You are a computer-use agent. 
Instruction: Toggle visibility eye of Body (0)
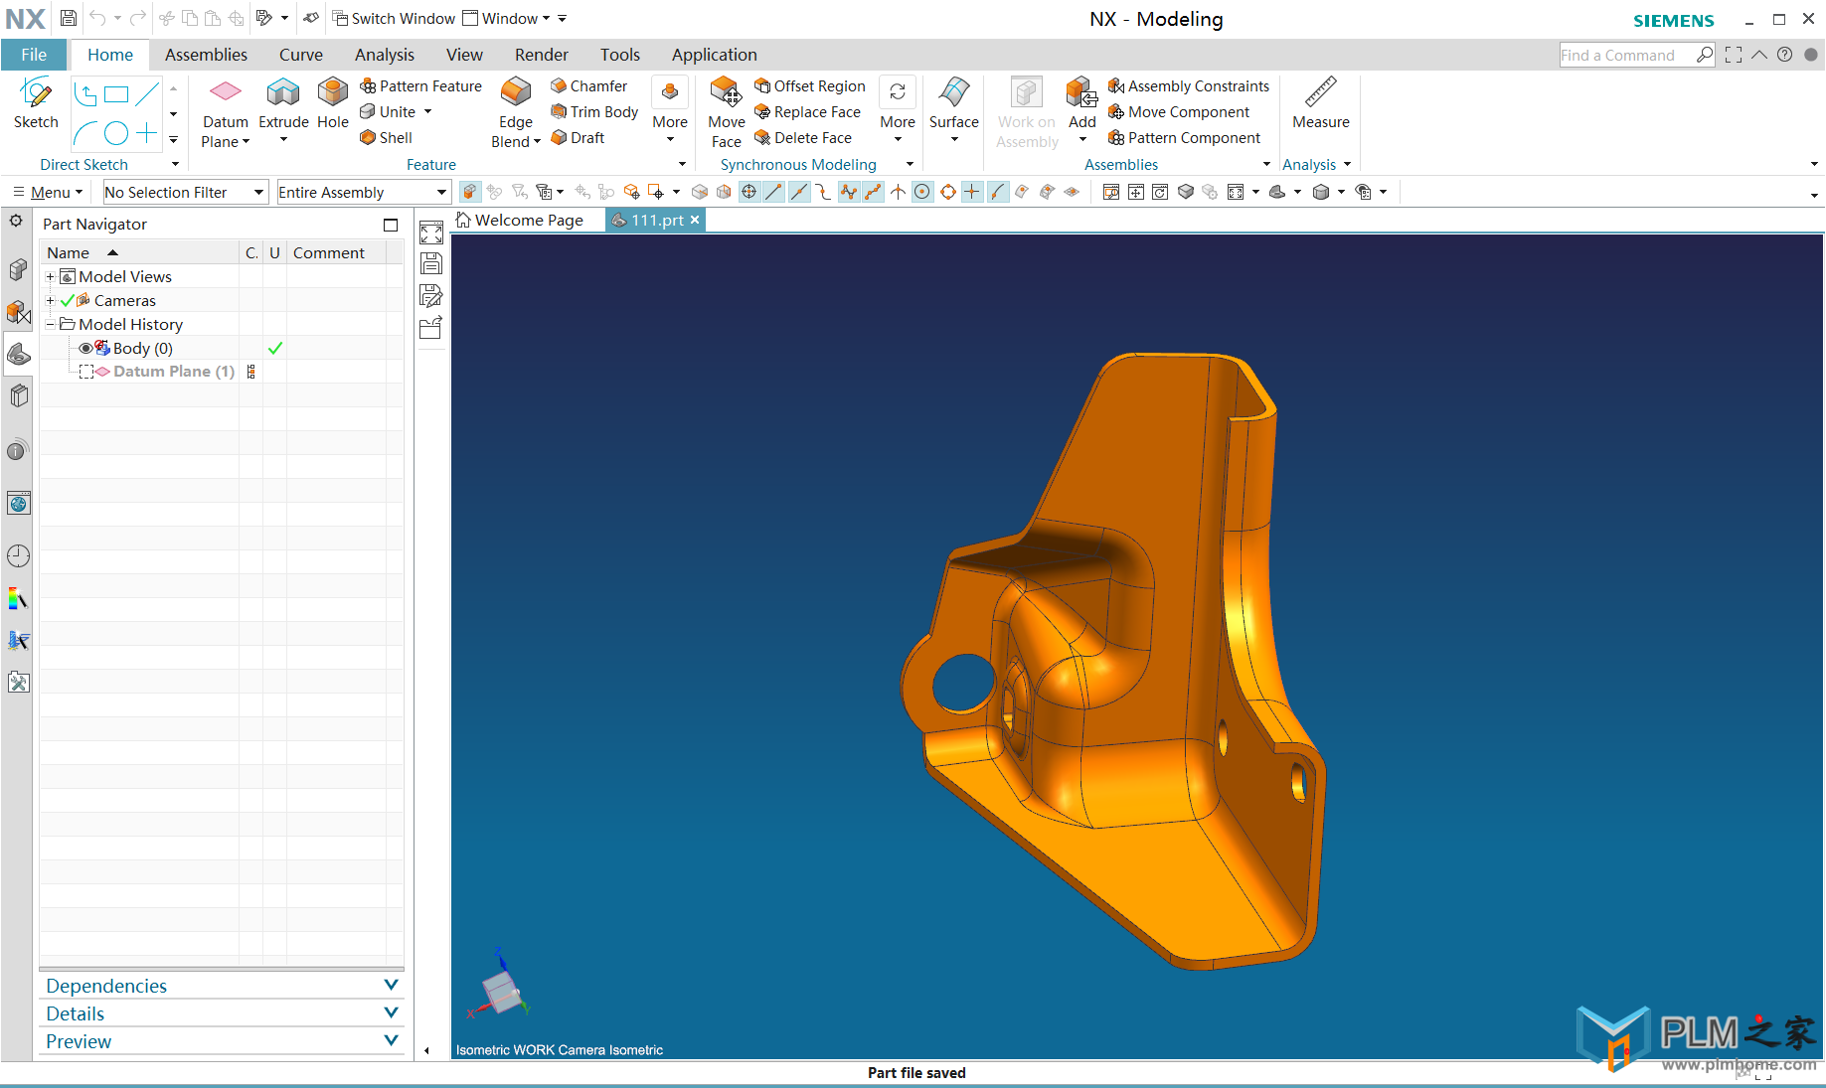[85, 348]
